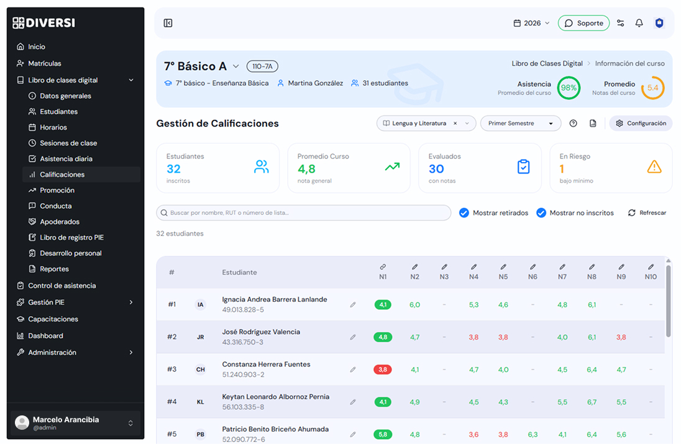Click the Soporte button
This screenshot has height=444, width=681.
[x=583, y=23]
